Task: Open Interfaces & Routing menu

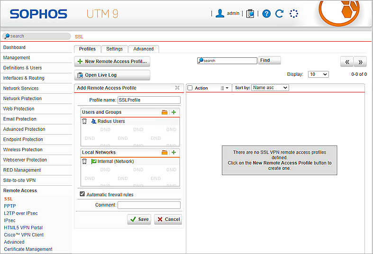Action: coord(36,78)
